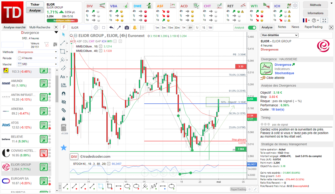Select the 1J timeframe button
The width and height of the screenshot is (335, 194).
click(x=197, y=27)
